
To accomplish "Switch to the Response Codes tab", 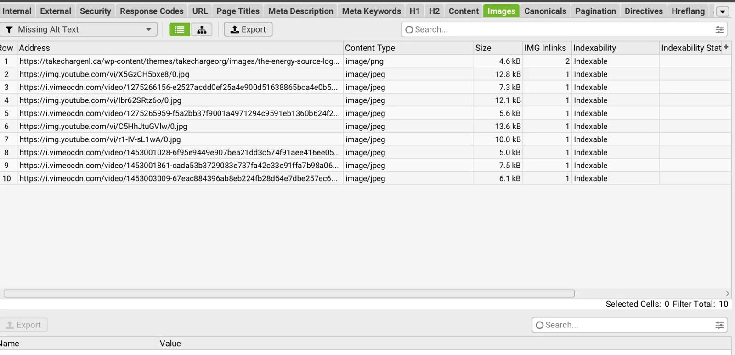I will (152, 11).
